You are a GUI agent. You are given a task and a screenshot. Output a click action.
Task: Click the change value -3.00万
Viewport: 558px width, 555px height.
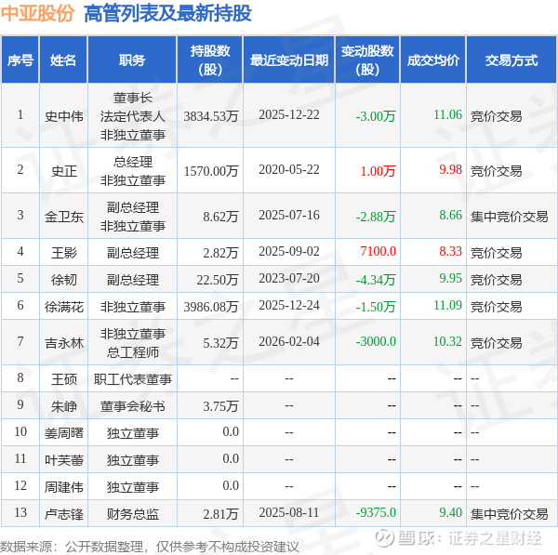[376, 116]
